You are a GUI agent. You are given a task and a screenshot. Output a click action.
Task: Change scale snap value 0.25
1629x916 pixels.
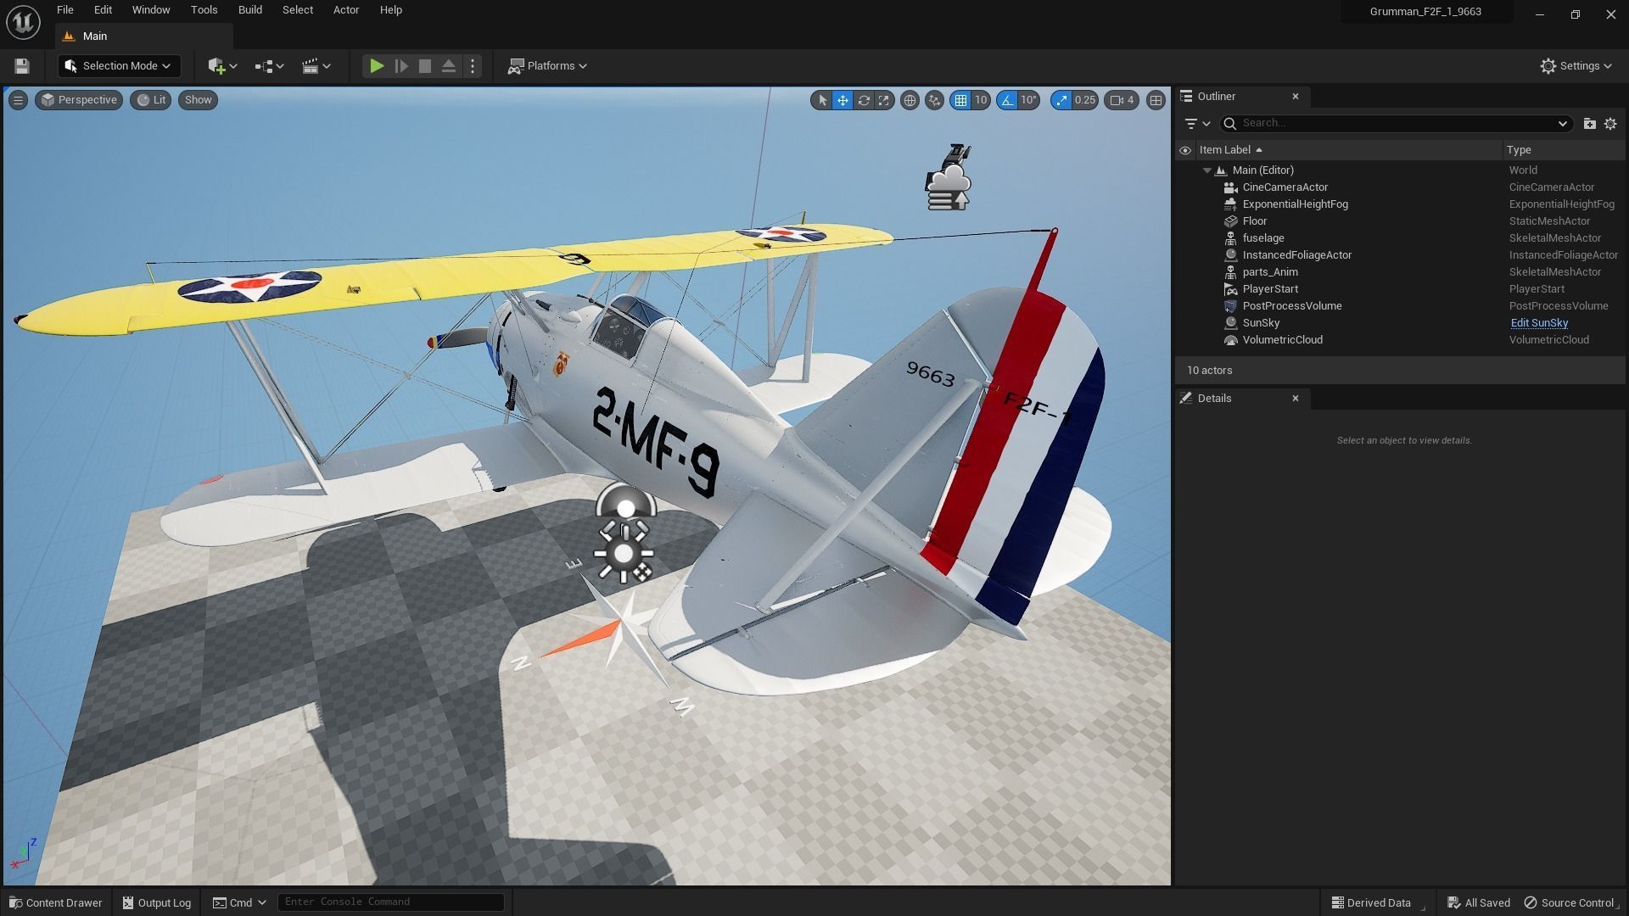1085,100
